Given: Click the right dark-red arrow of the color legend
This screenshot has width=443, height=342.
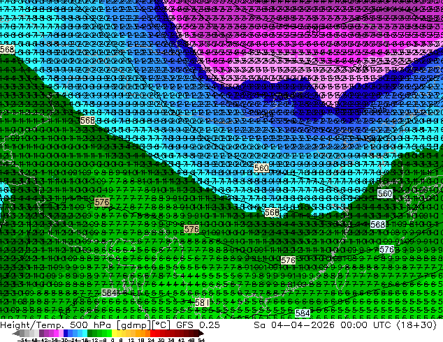Looking at the screenshot, I should tap(201, 333).
